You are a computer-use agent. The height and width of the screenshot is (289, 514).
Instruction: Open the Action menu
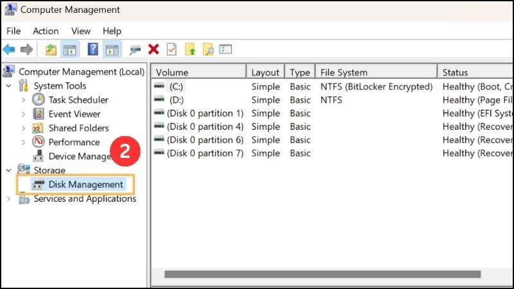point(46,31)
